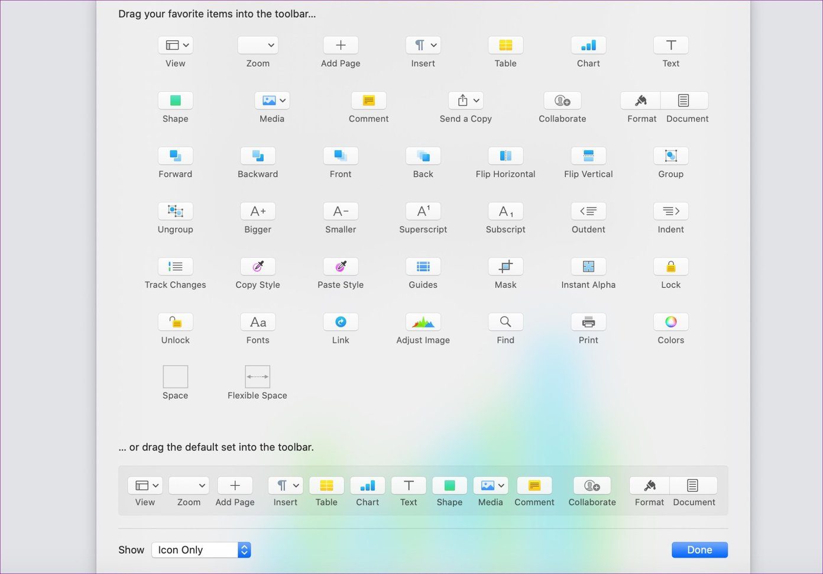Viewport: 823px width, 574px height.
Task: Select the Link icon
Action: tap(341, 322)
